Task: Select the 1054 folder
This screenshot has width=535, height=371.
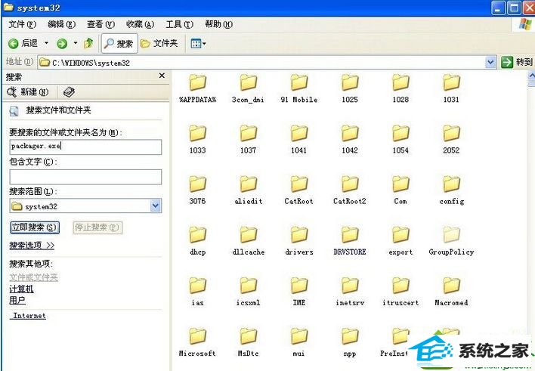Action: 400,139
